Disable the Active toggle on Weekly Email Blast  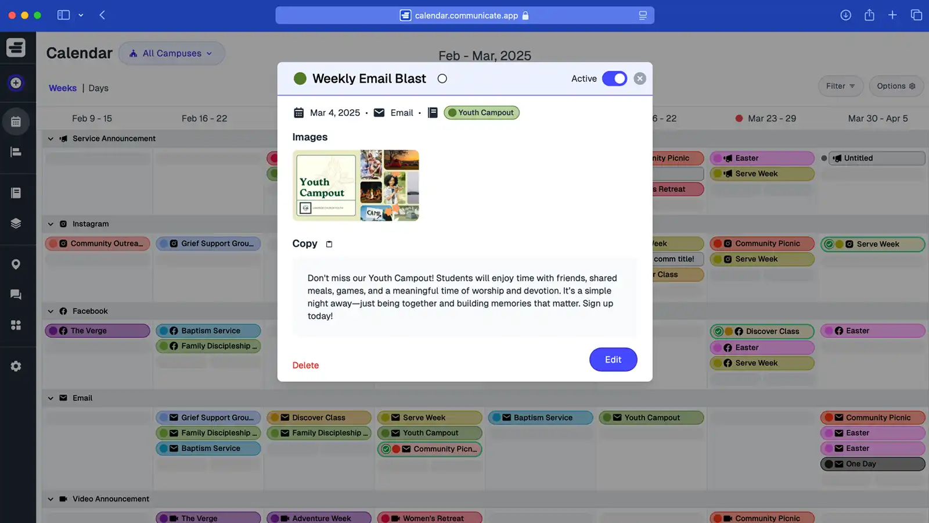615,78
